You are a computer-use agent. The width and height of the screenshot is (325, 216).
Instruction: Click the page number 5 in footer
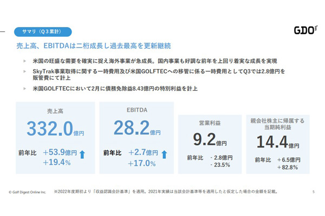click(314, 192)
